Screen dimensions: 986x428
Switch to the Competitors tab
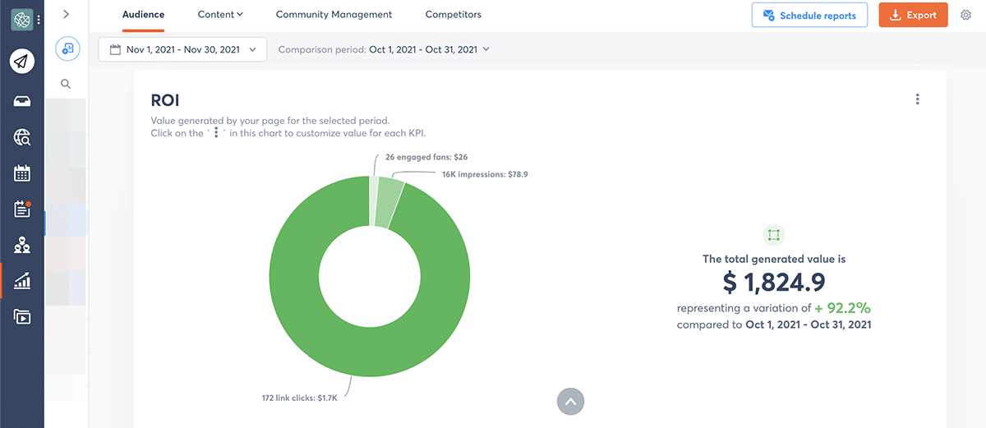(453, 15)
